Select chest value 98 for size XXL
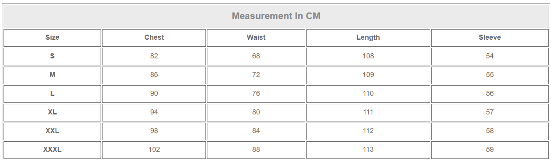 154,131
